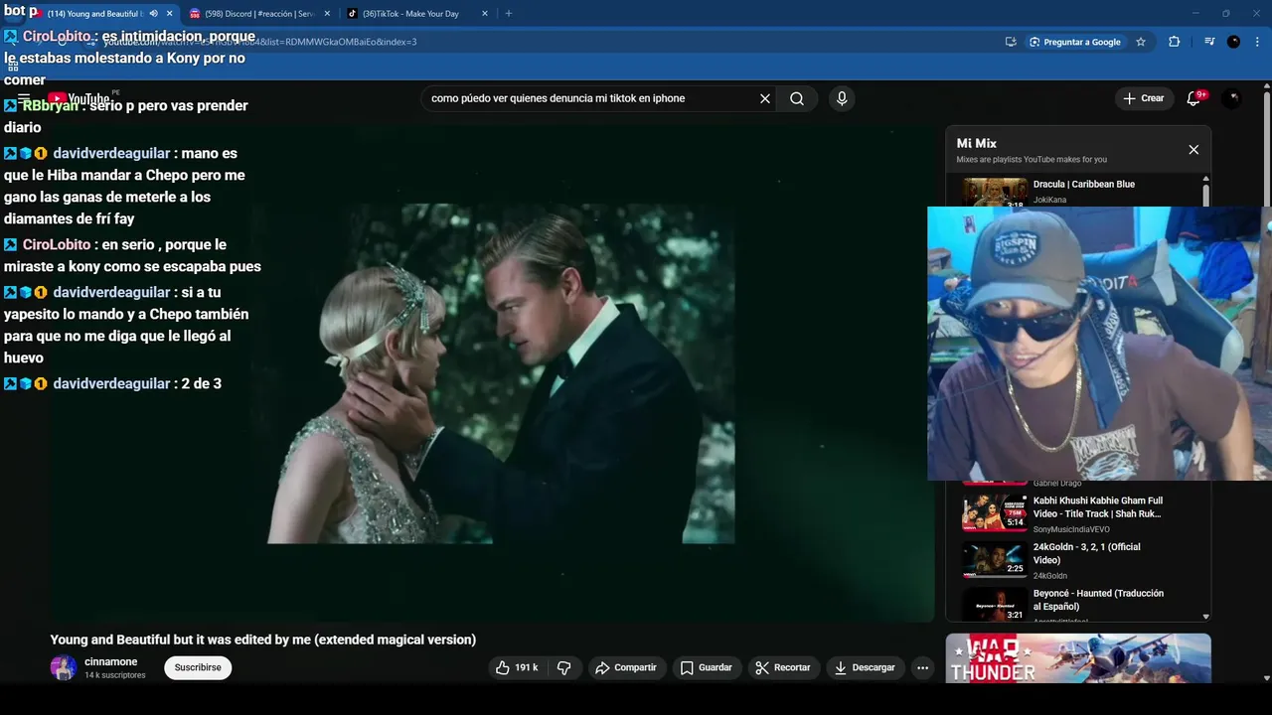Open the cinnamone channel avatar

click(64, 667)
